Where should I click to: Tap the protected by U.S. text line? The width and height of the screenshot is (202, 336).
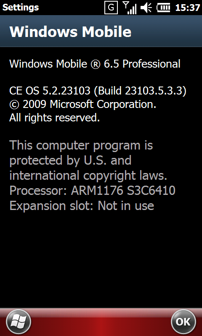(70, 160)
